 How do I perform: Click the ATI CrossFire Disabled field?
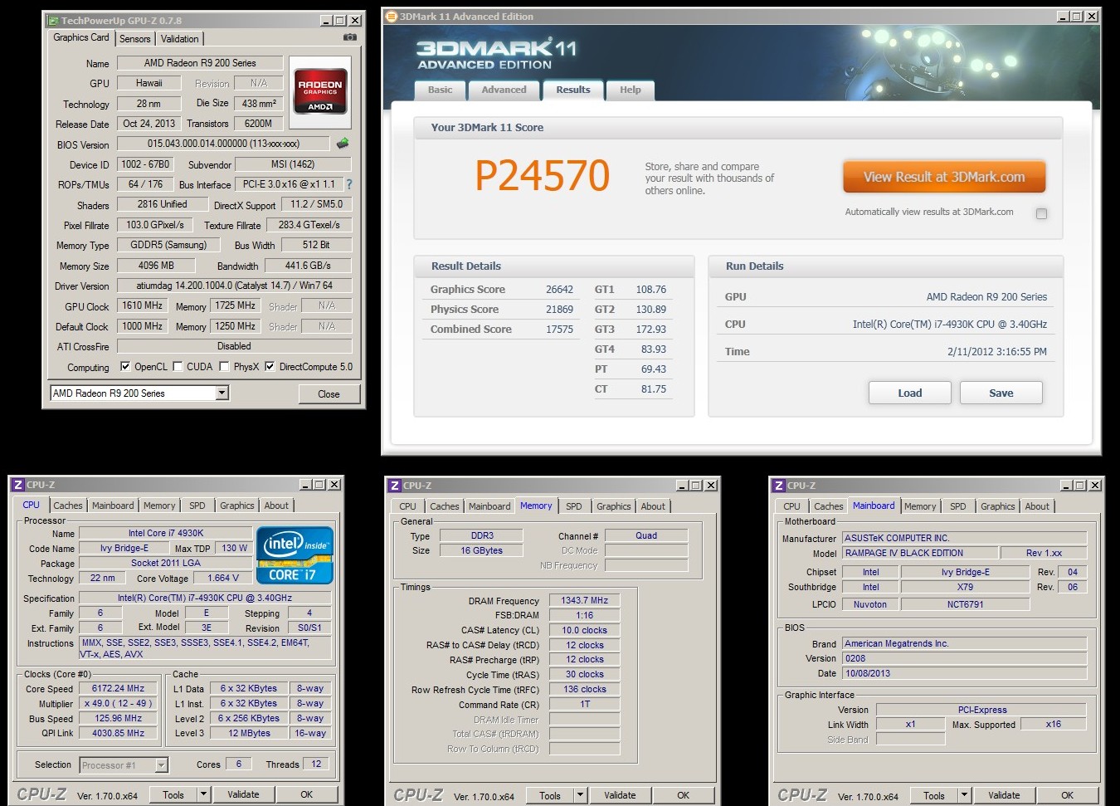point(234,346)
